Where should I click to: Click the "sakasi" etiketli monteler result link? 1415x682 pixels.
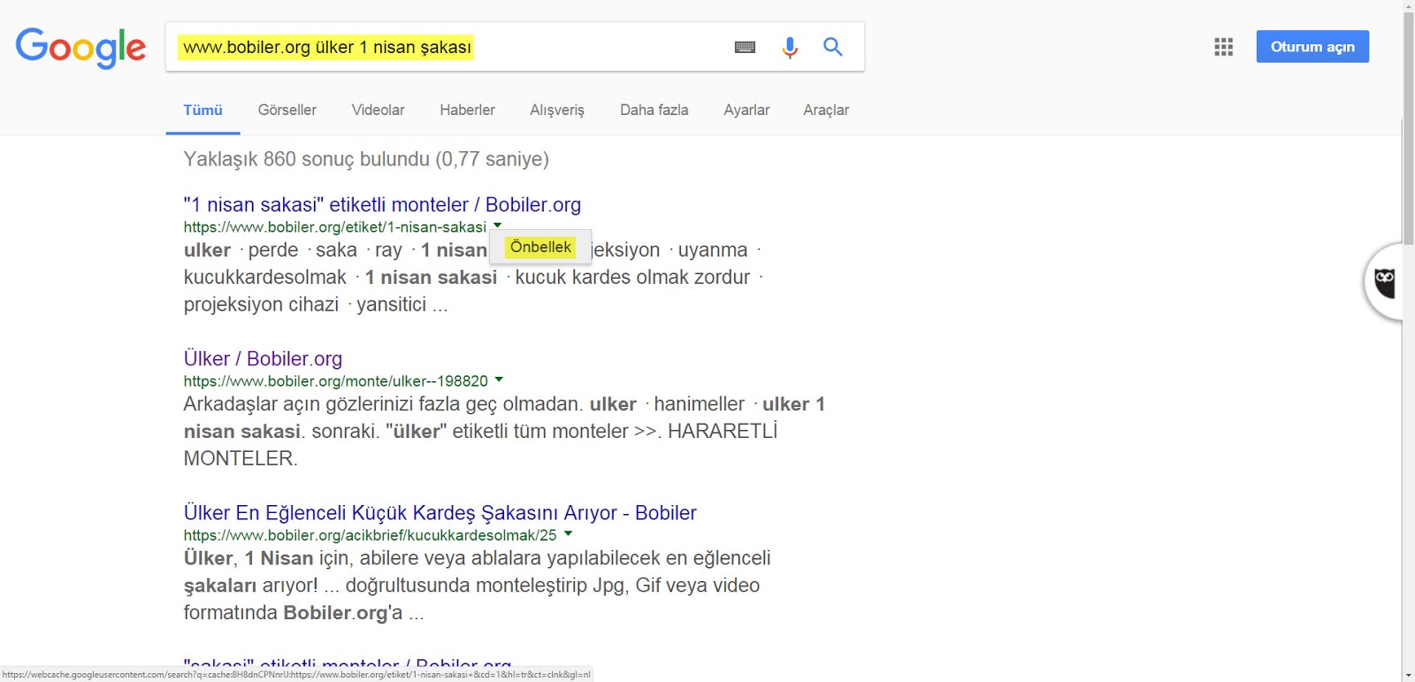point(347,662)
